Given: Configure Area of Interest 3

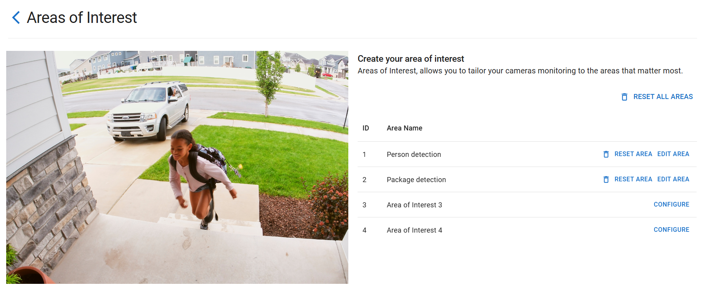Looking at the screenshot, I should (671, 205).
